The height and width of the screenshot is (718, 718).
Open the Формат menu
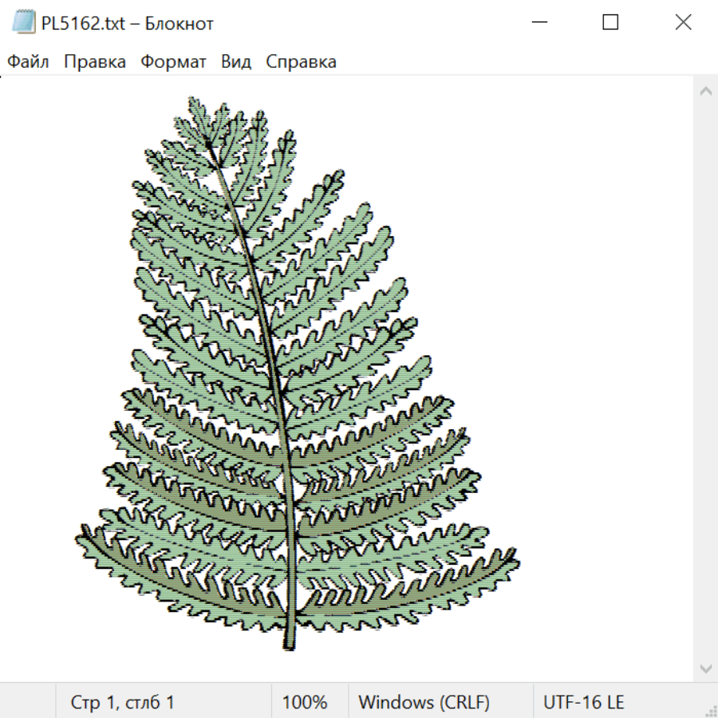(173, 62)
